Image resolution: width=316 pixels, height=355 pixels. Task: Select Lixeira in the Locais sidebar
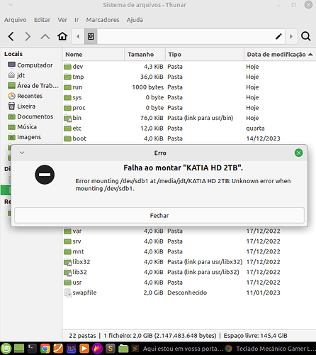(26, 106)
